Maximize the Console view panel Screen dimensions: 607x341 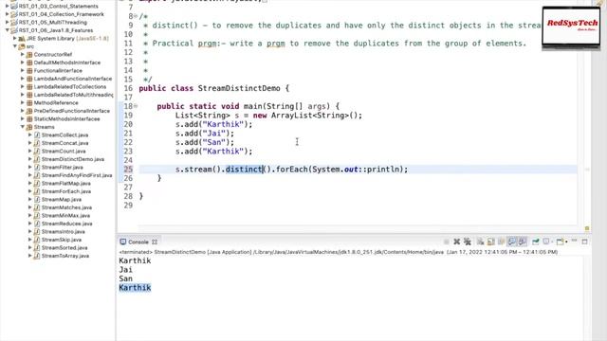coord(584,242)
